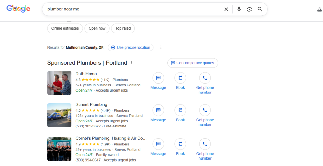
Task: Book Cornel's Plumbing calendar icon
Action: coord(180,144)
